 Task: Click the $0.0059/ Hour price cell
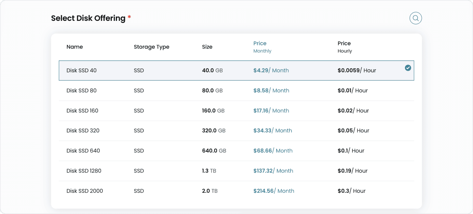pos(356,70)
